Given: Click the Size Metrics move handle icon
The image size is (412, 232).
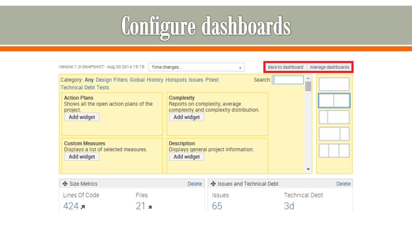Looking at the screenshot, I should [65, 184].
